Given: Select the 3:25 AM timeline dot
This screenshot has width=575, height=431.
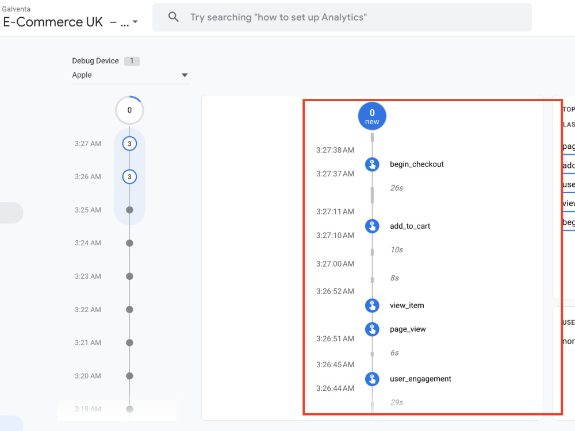Looking at the screenshot, I should coord(129,210).
